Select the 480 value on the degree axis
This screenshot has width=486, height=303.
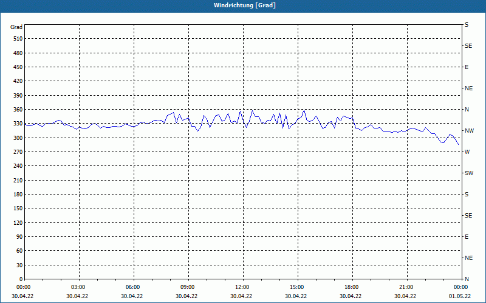18,53
